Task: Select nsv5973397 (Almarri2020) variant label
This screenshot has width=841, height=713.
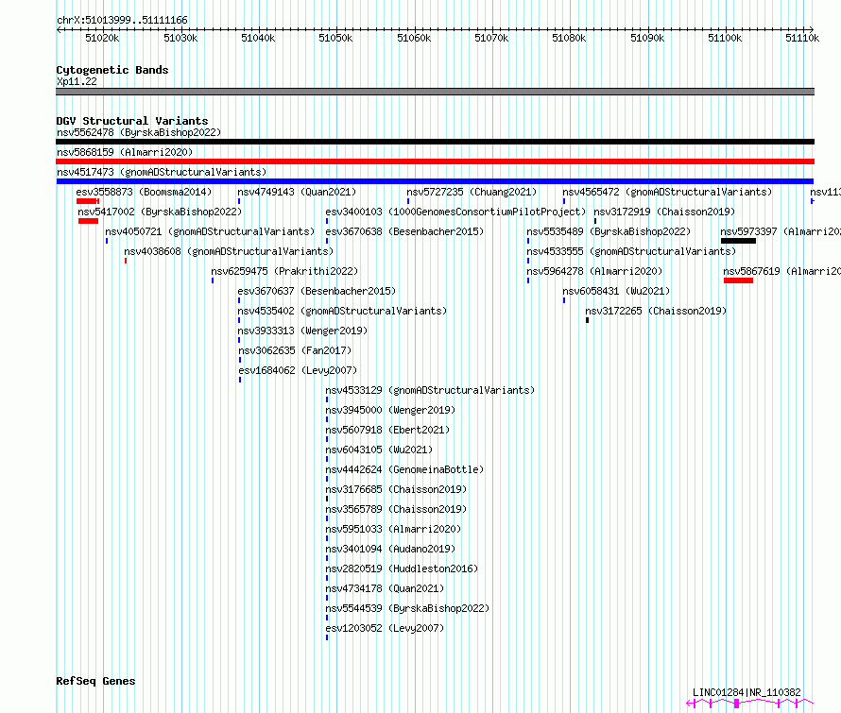Action: point(781,231)
